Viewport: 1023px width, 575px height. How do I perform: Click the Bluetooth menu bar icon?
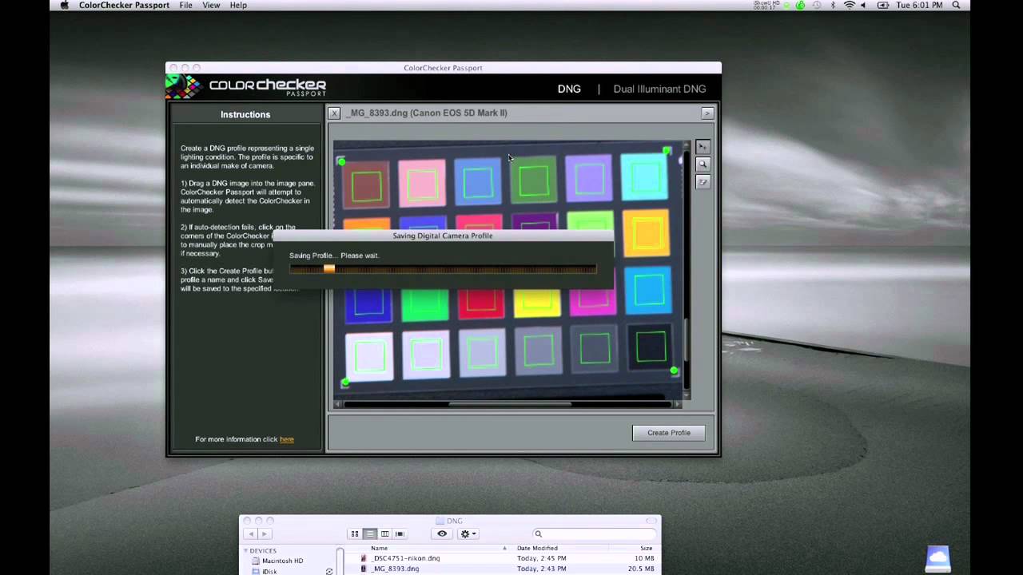[x=833, y=6]
